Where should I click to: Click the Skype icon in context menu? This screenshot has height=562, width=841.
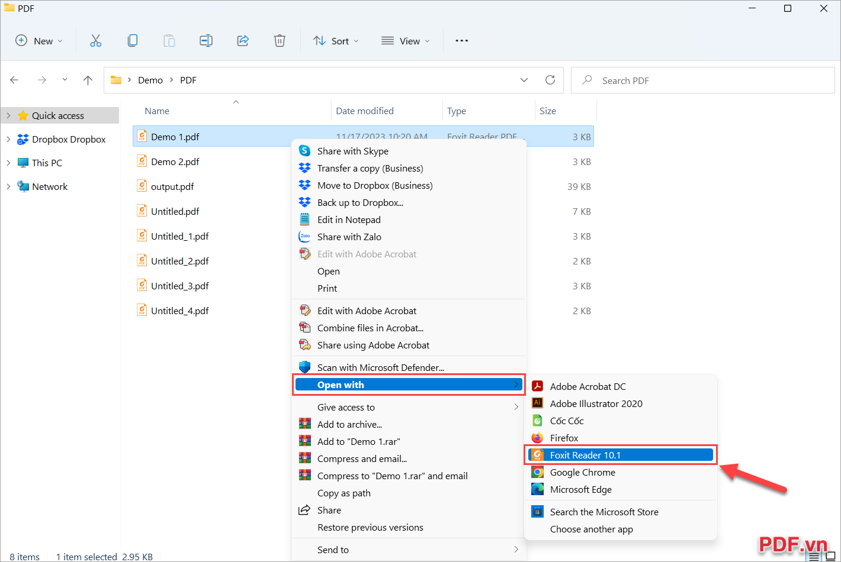pos(304,151)
